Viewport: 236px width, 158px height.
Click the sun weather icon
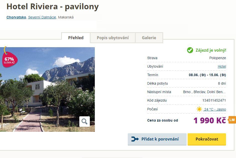coord(199,109)
